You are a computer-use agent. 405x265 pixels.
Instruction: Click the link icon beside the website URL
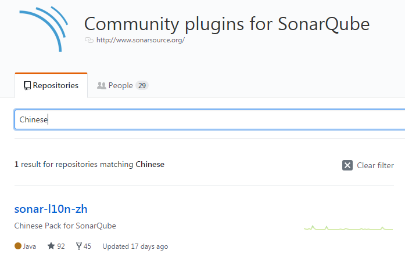[x=89, y=40]
